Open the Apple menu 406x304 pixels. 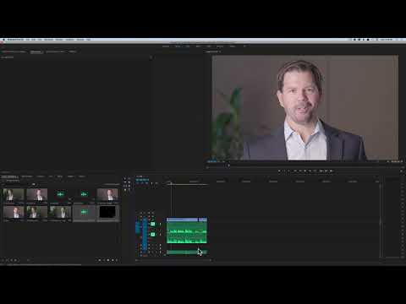[3, 40]
